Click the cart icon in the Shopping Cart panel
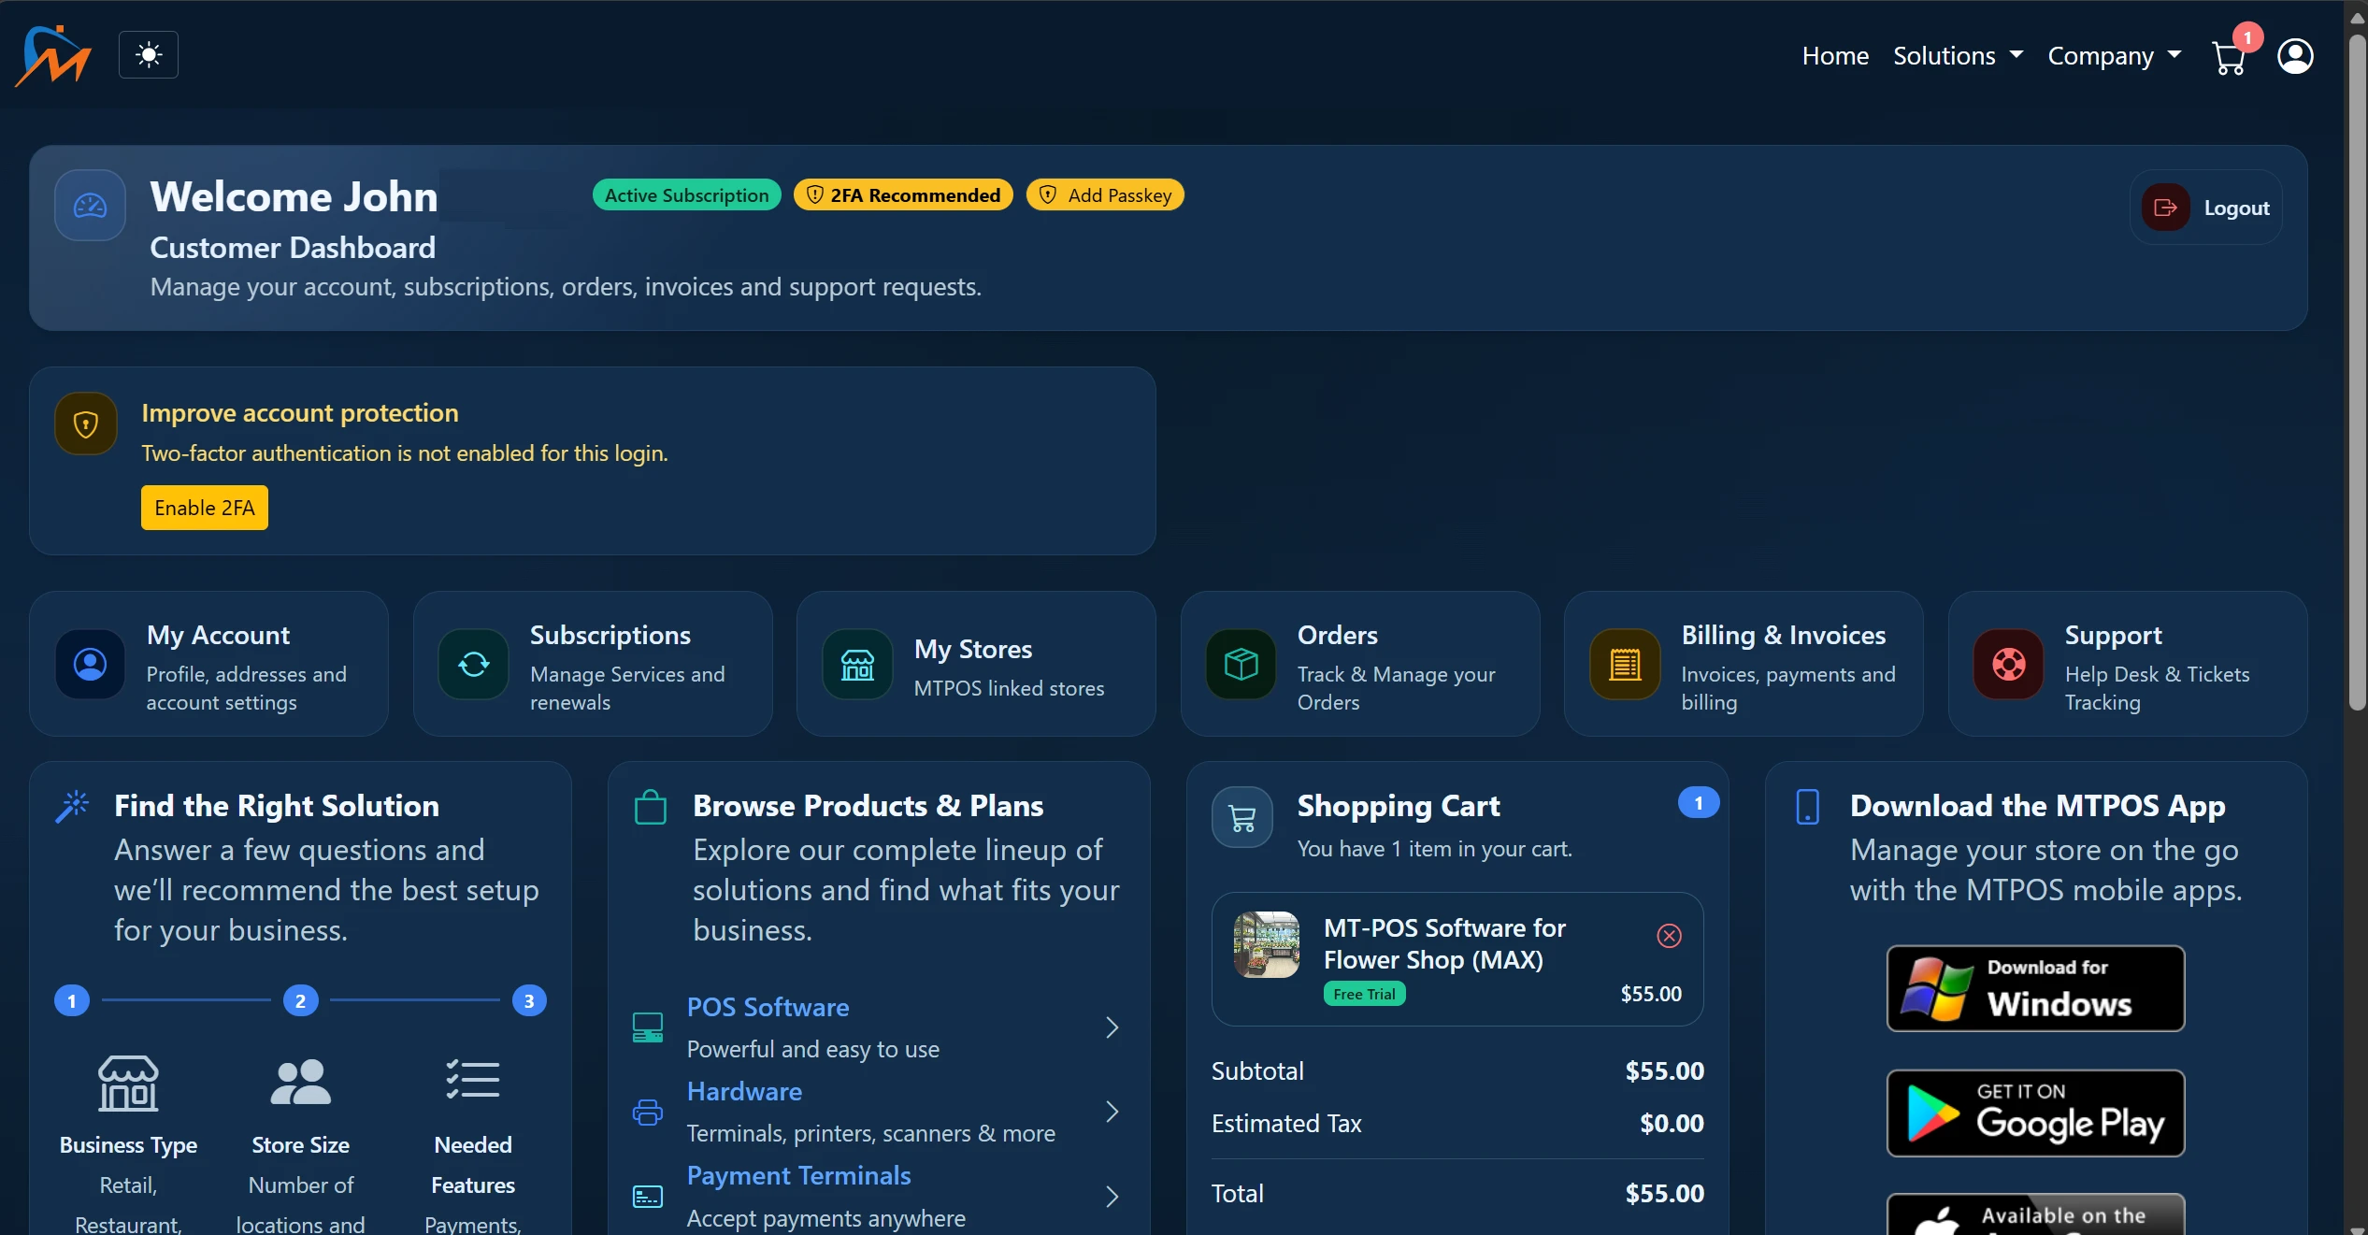The image size is (2368, 1235). point(1241,818)
